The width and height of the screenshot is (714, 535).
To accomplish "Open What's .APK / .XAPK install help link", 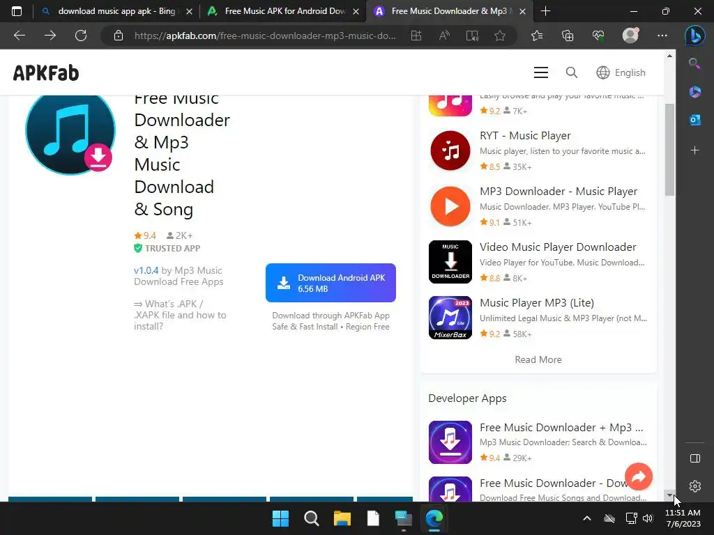I will (180, 315).
